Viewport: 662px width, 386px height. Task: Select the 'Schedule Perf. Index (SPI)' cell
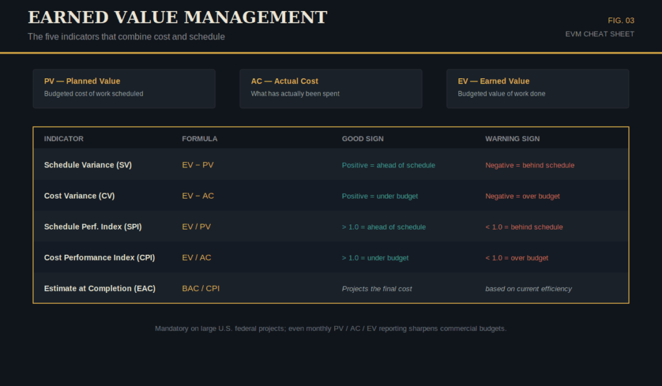pos(93,227)
